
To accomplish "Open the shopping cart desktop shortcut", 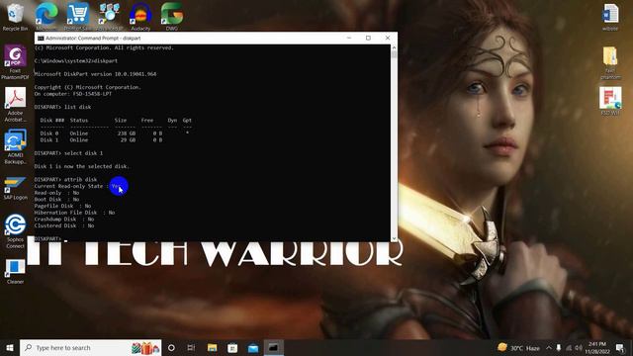I will point(77,16).
